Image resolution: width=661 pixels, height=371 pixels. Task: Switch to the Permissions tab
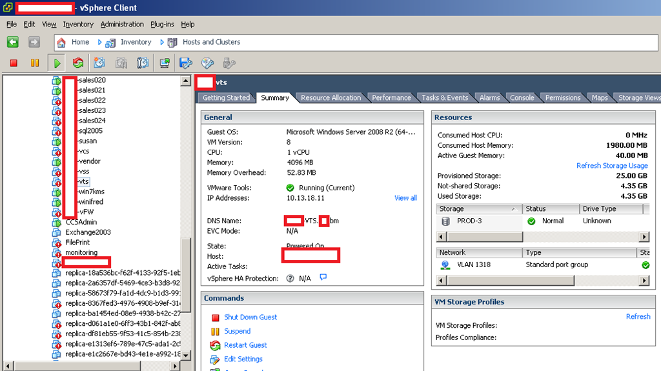[x=563, y=98]
